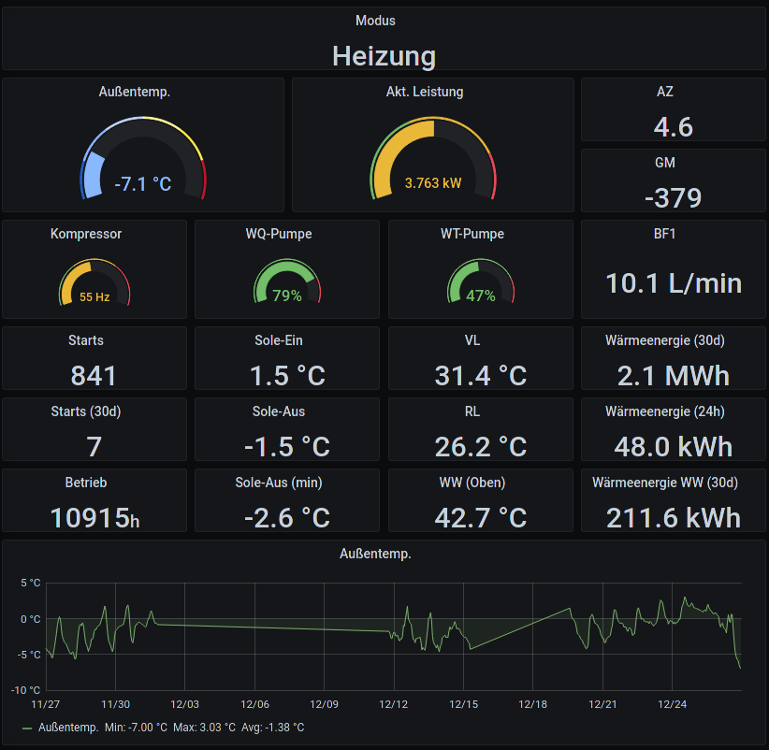Viewport: 769px width, 750px height.
Task: Select the 48.0 kWh value
Action: click(x=674, y=447)
